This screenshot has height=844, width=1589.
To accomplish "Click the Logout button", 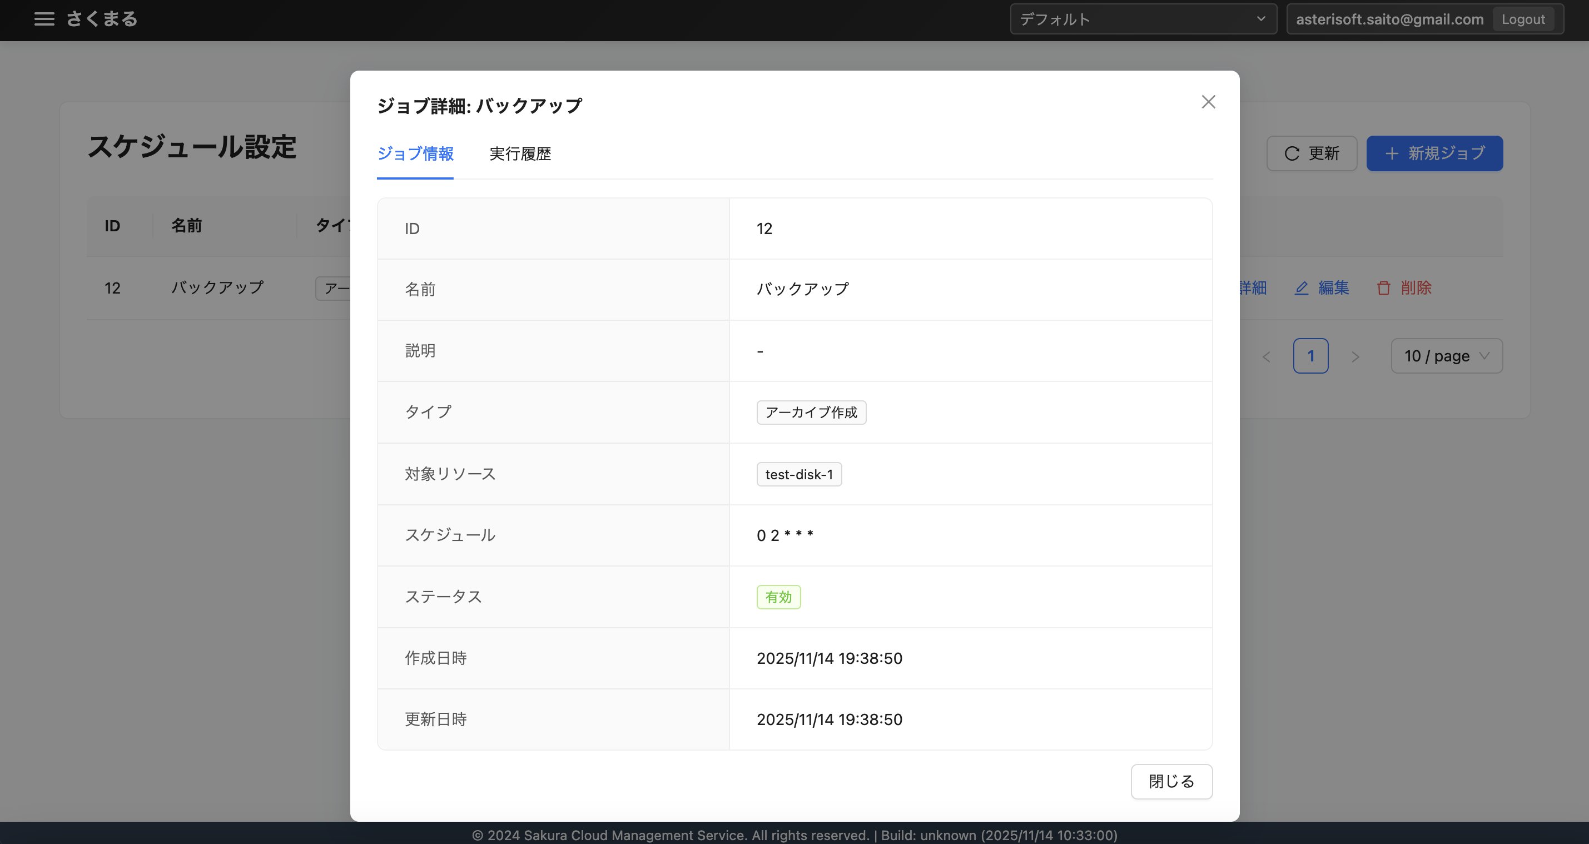I will pos(1523,19).
